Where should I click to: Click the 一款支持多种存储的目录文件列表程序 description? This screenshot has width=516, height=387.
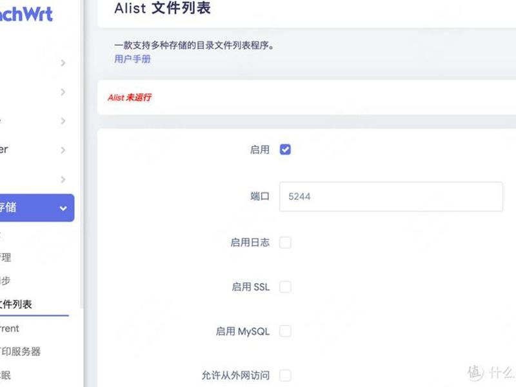coord(194,45)
